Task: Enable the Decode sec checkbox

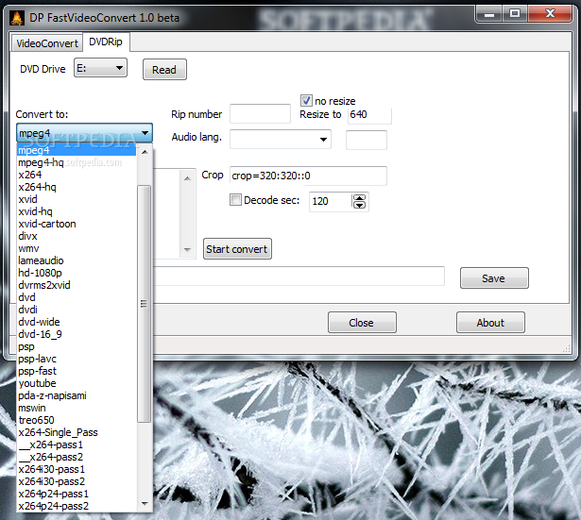Action: click(235, 200)
